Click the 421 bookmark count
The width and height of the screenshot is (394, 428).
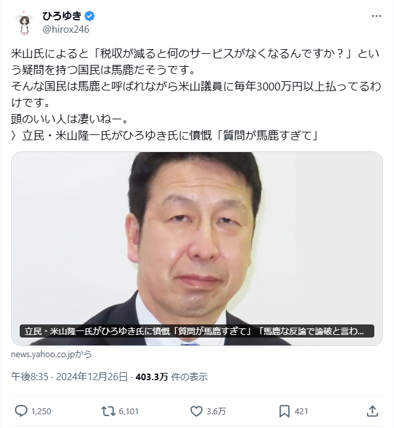pyautogui.click(x=301, y=412)
